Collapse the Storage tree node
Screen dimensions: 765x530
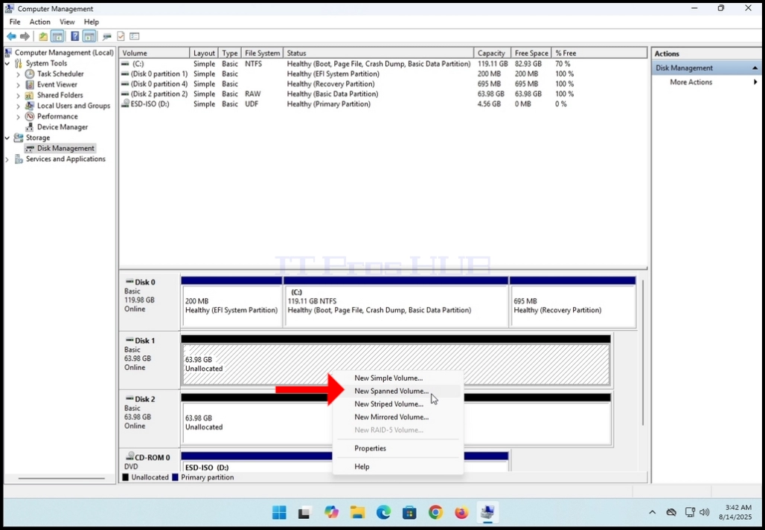[7, 138]
